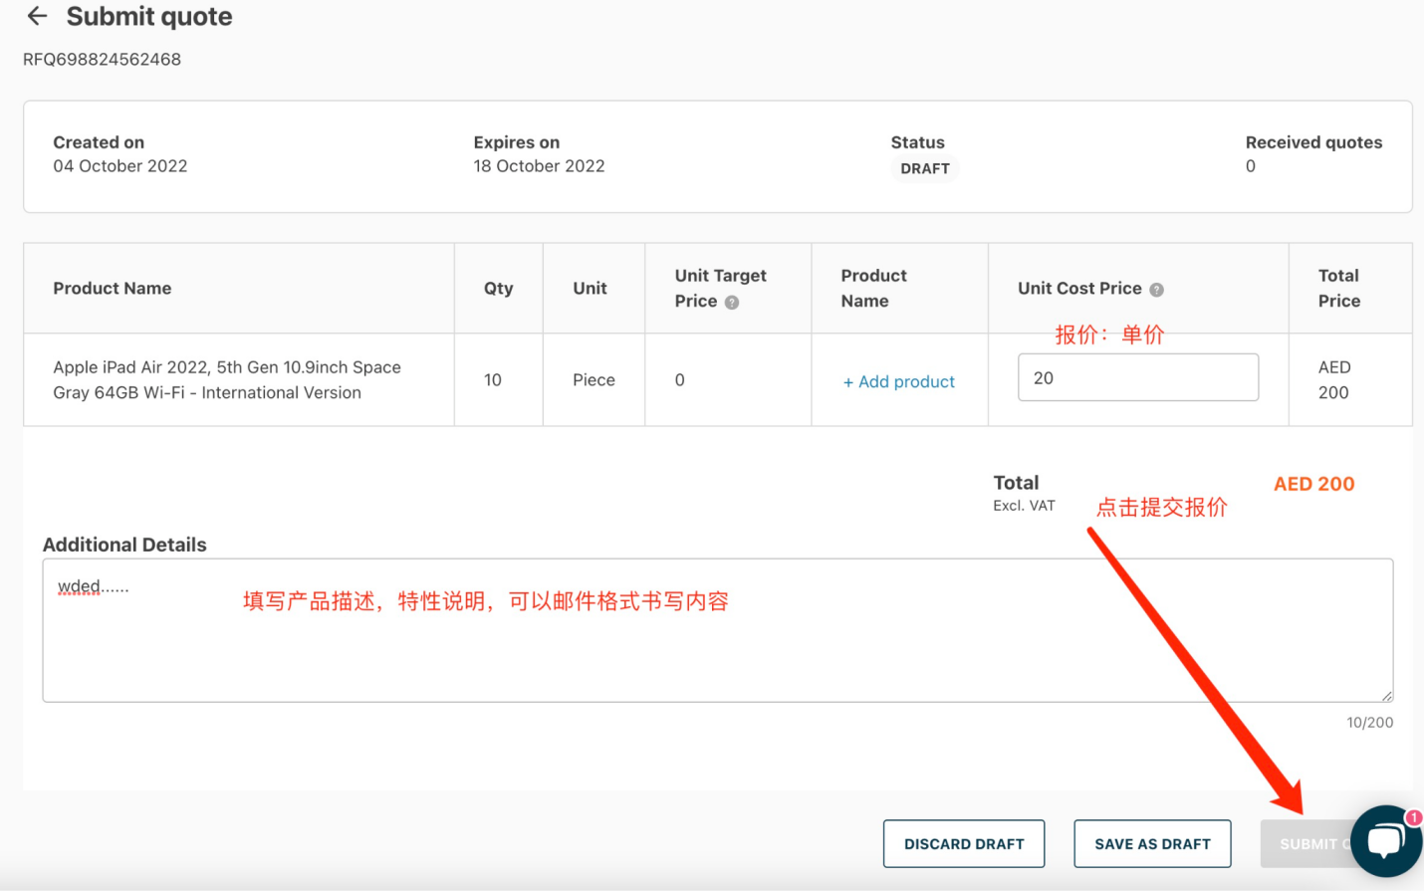Click the Unit Target Price help icon
The height and width of the screenshot is (891, 1424).
point(732,303)
